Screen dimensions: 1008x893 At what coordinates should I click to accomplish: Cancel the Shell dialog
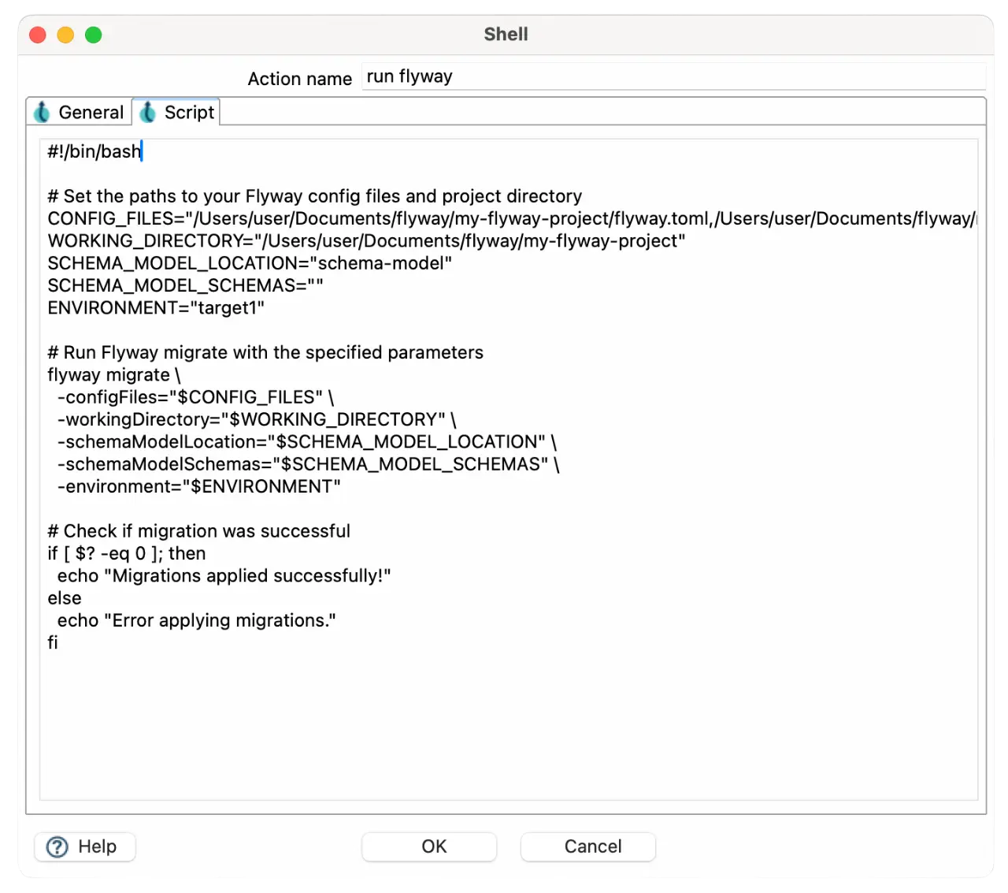coord(592,846)
